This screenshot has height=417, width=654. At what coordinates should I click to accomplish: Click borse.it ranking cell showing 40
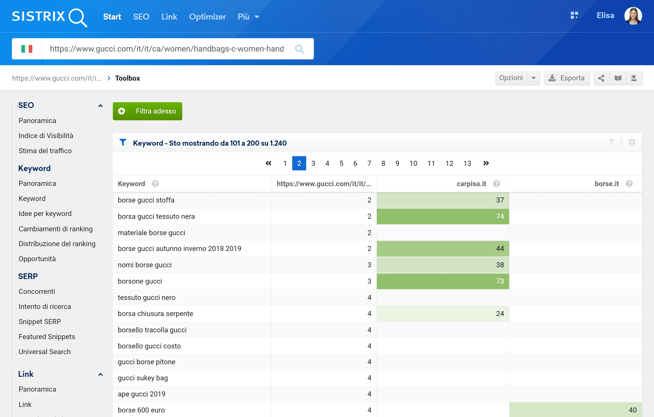(x=576, y=410)
